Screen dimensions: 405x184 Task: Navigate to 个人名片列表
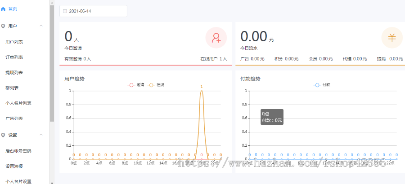18,103
